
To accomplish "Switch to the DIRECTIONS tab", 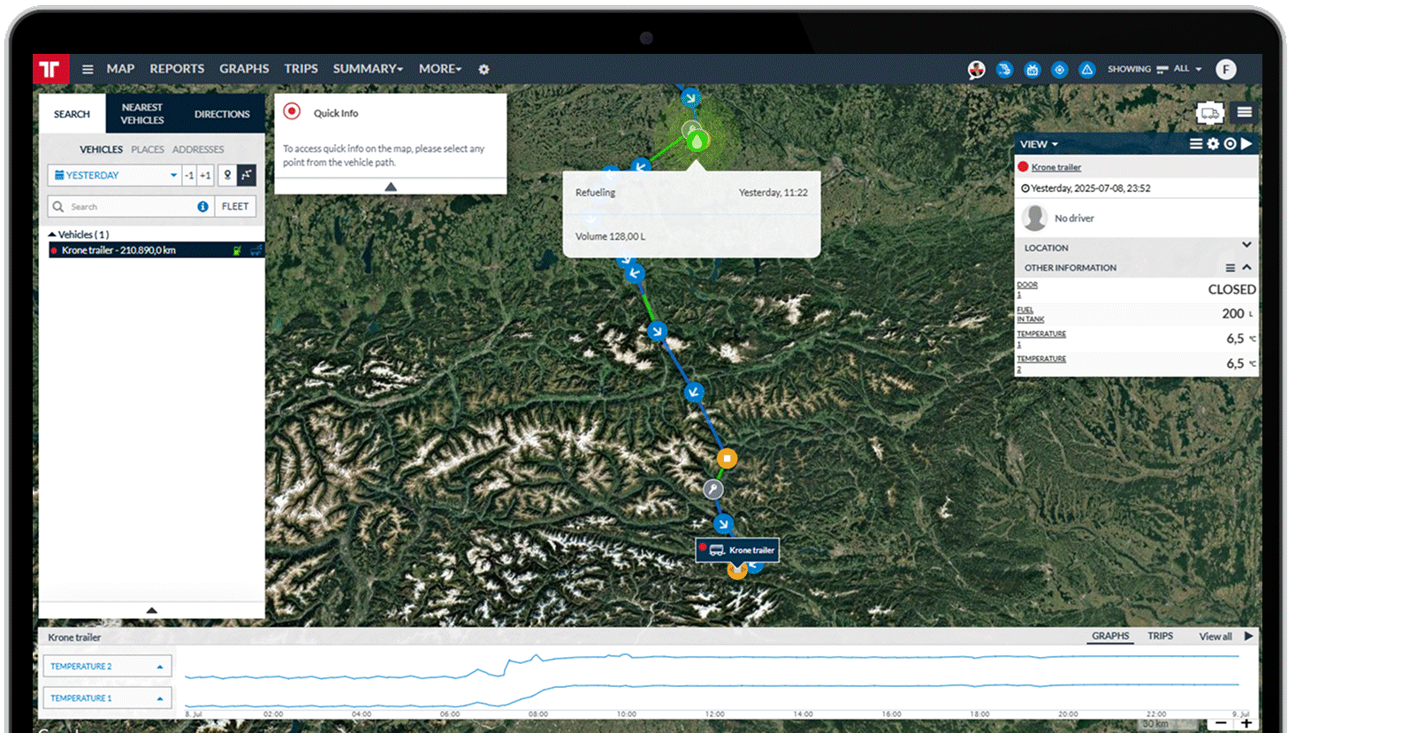I will tap(222, 114).
